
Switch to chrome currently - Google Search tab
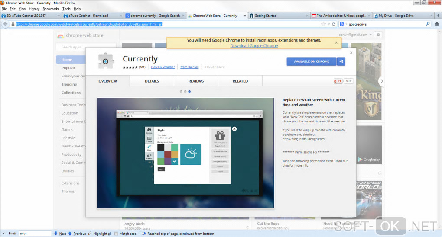click(x=155, y=16)
